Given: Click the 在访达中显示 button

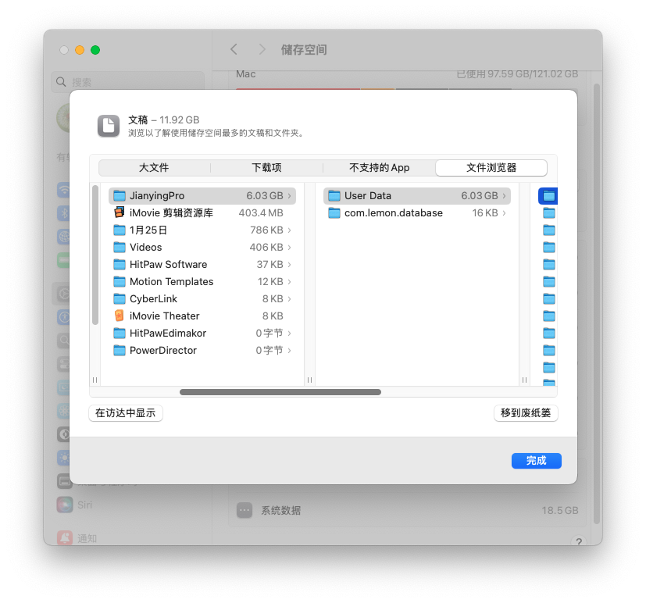Looking at the screenshot, I should 126,413.
